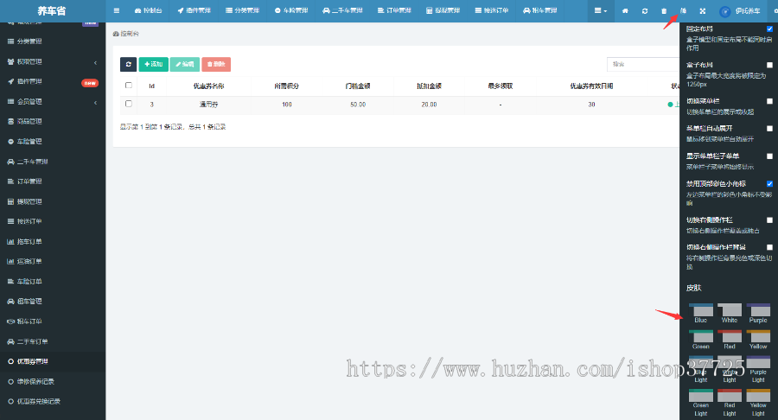This screenshot has width=778, height=420.
Task: Toggle the sidebar with the hamburger icon
Action: (x=117, y=10)
